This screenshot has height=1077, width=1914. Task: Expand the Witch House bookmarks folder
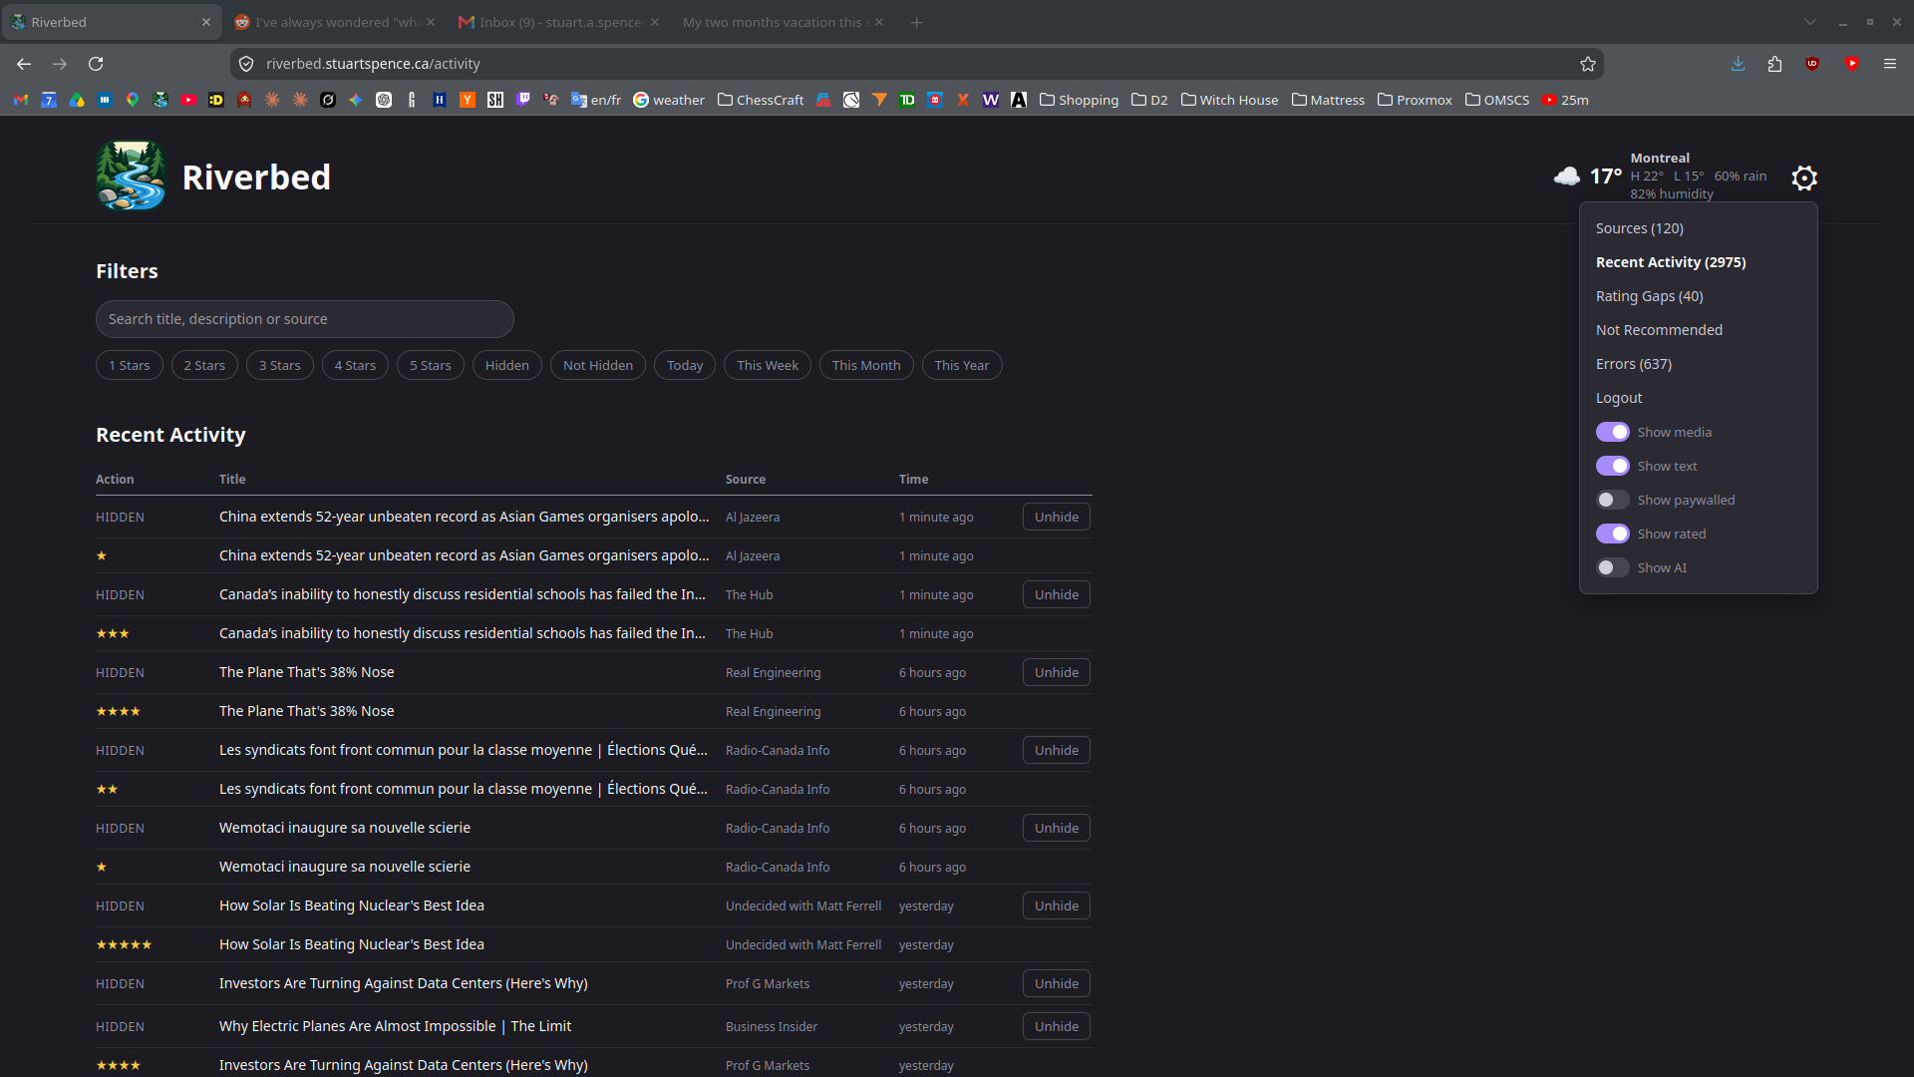click(1229, 100)
